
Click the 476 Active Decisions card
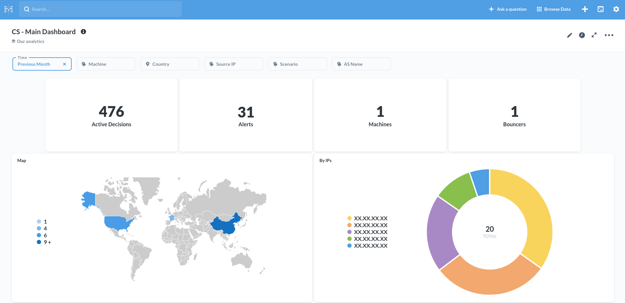click(x=111, y=115)
